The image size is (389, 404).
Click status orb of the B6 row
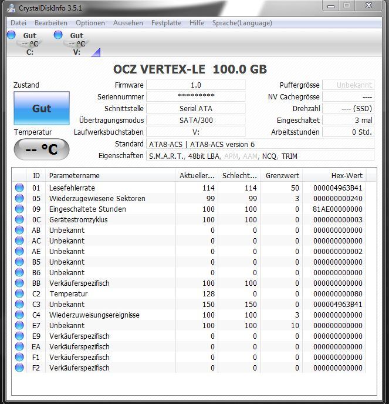pos(19,272)
